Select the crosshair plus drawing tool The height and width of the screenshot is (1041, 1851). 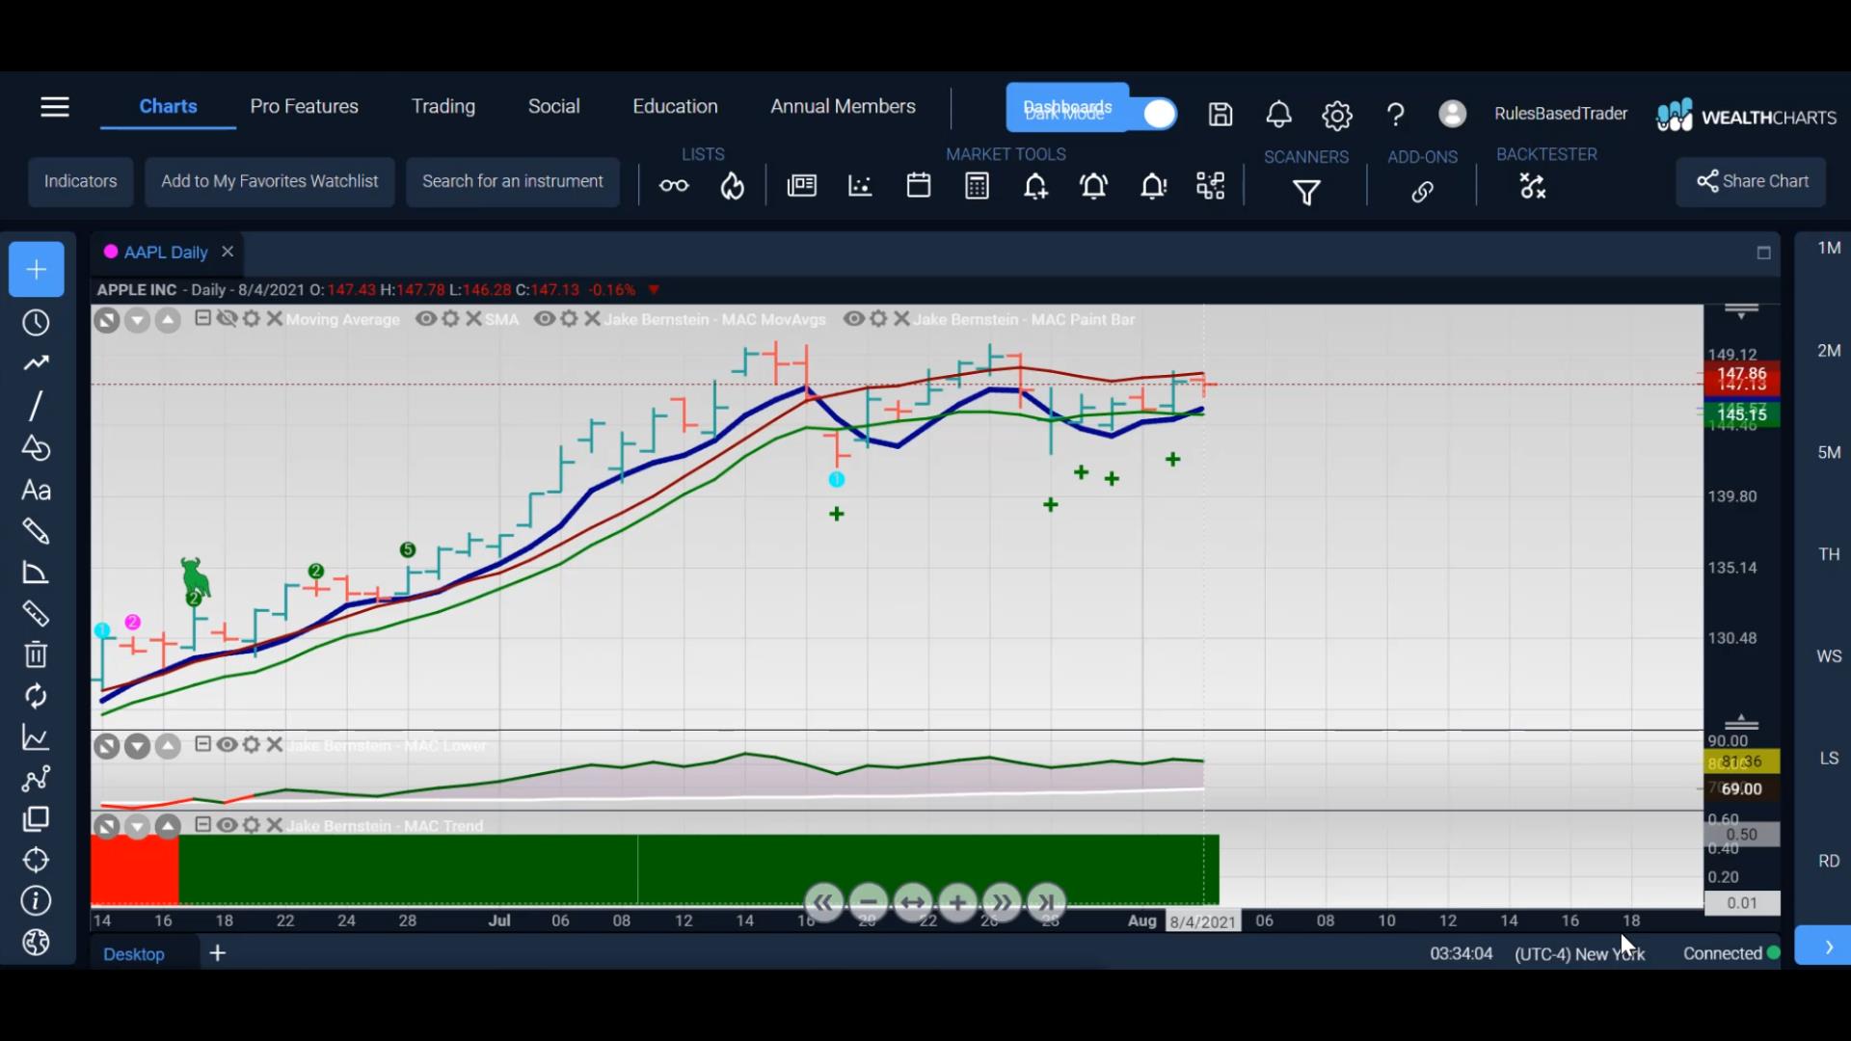tap(37, 269)
